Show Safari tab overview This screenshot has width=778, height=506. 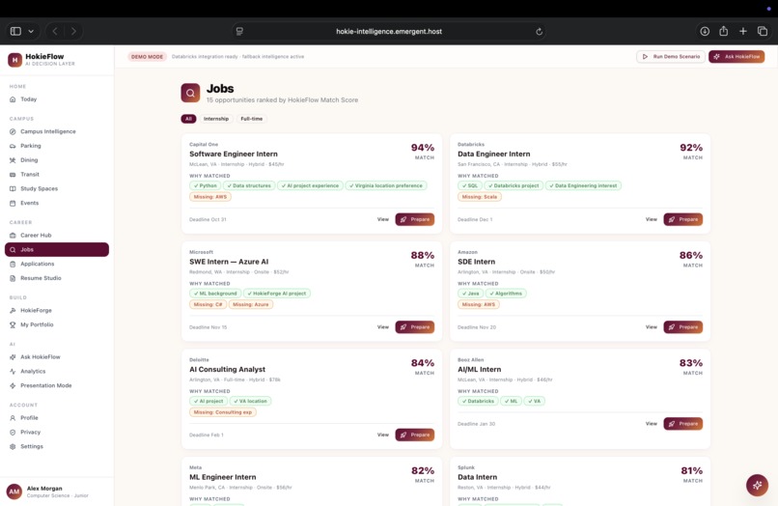[x=763, y=31]
